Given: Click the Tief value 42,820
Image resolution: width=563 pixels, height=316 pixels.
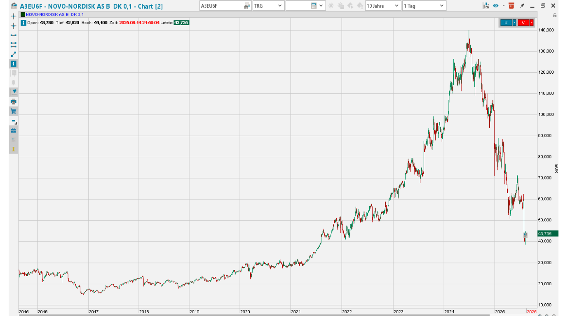Looking at the screenshot, I should click(x=73, y=23).
